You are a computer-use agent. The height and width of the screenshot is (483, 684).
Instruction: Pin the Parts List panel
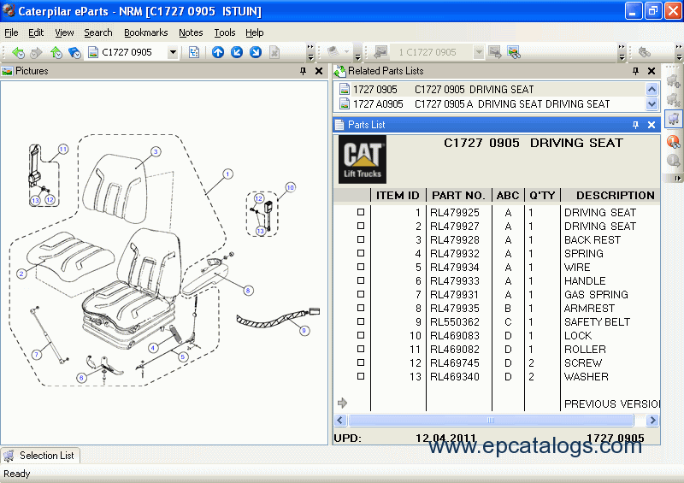635,125
